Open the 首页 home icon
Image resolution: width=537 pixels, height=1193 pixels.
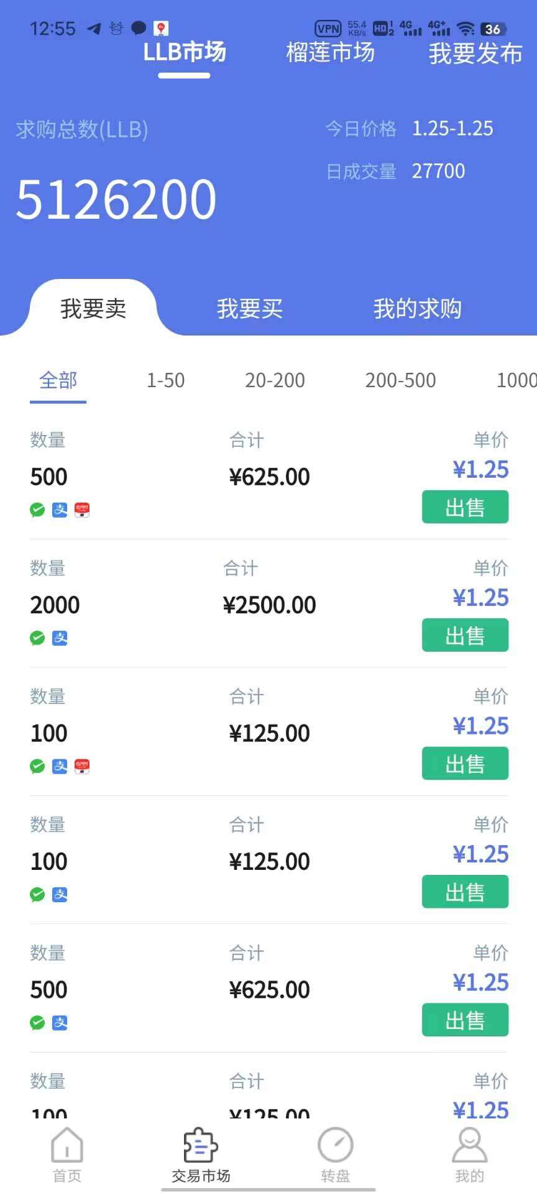point(67,1145)
